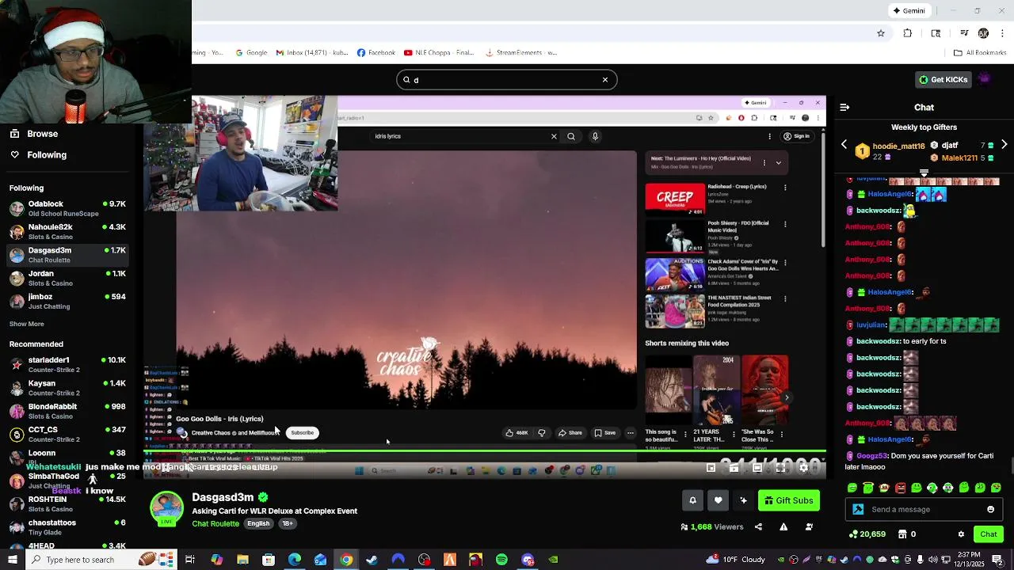Click Sign in on streamed YouTube page
1014x570 pixels.
point(796,136)
